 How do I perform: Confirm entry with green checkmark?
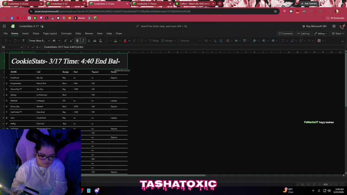(33, 47)
